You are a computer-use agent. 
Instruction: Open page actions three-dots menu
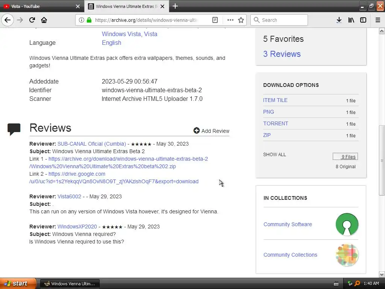click(230, 20)
